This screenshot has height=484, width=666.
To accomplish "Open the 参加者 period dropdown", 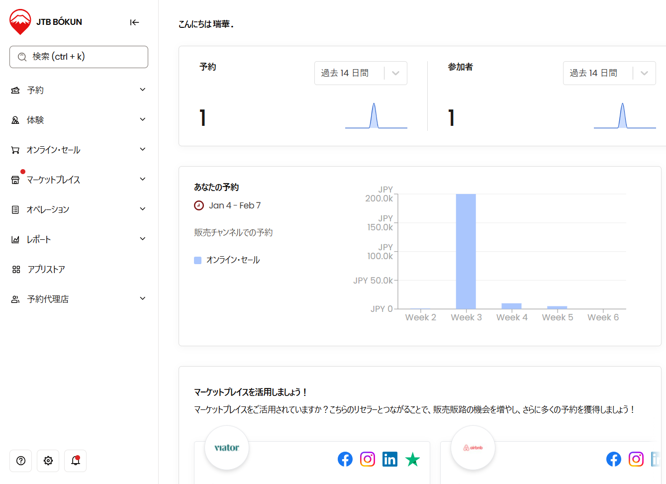I will click(609, 73).
